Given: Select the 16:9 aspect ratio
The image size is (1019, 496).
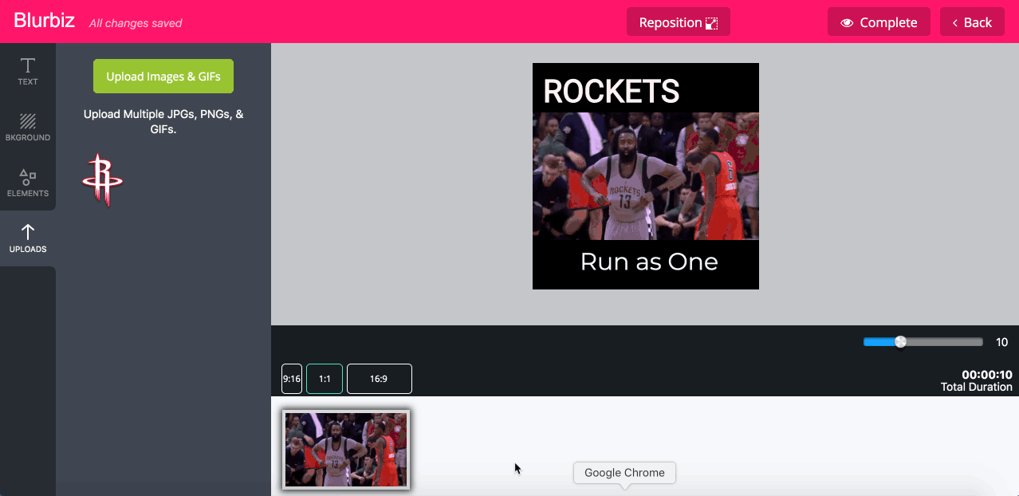Looking at the screenshot, I should (x=379, y=379).
